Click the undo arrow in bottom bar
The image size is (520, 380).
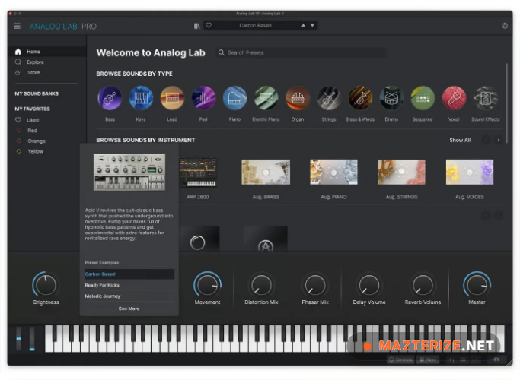(451, 359)
